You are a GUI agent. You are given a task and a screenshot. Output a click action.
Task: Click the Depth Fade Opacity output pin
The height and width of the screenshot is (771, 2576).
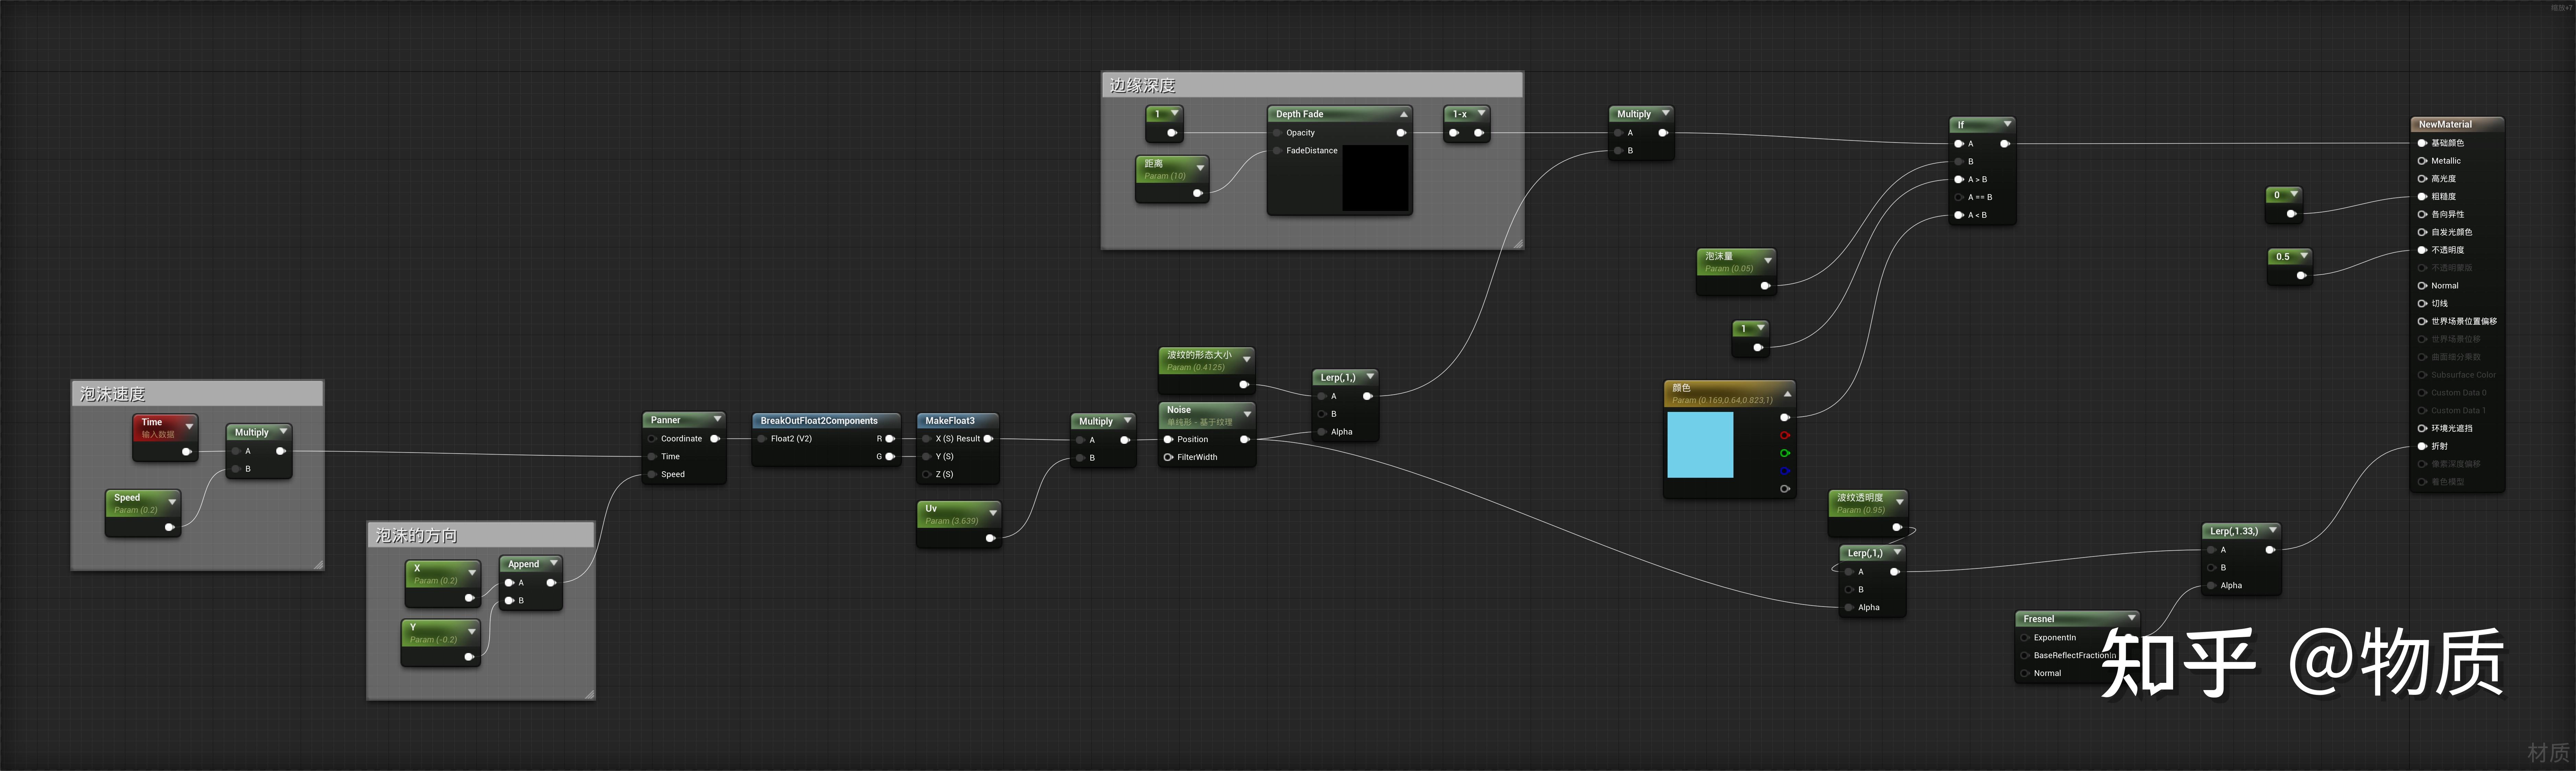tap(1401, 133)
